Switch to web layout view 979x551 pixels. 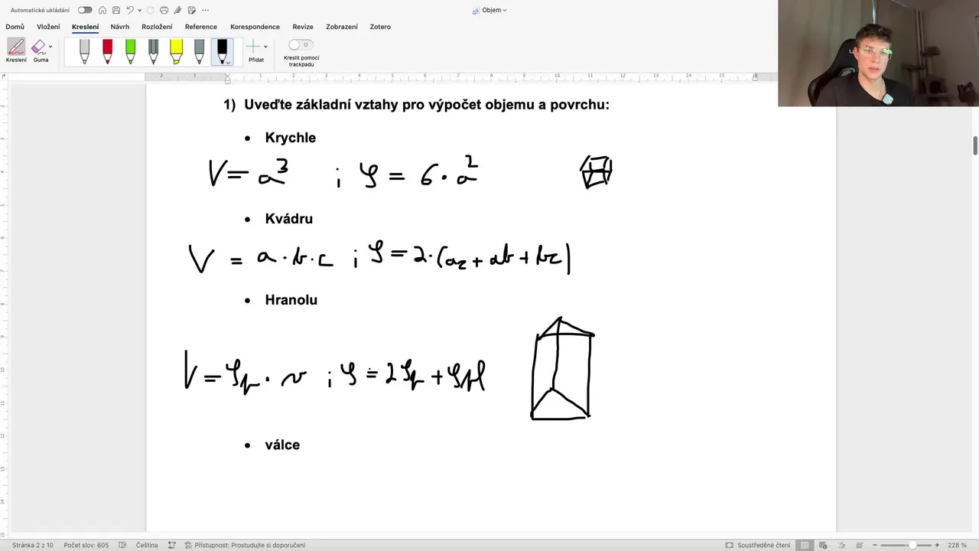click(822, 545)
